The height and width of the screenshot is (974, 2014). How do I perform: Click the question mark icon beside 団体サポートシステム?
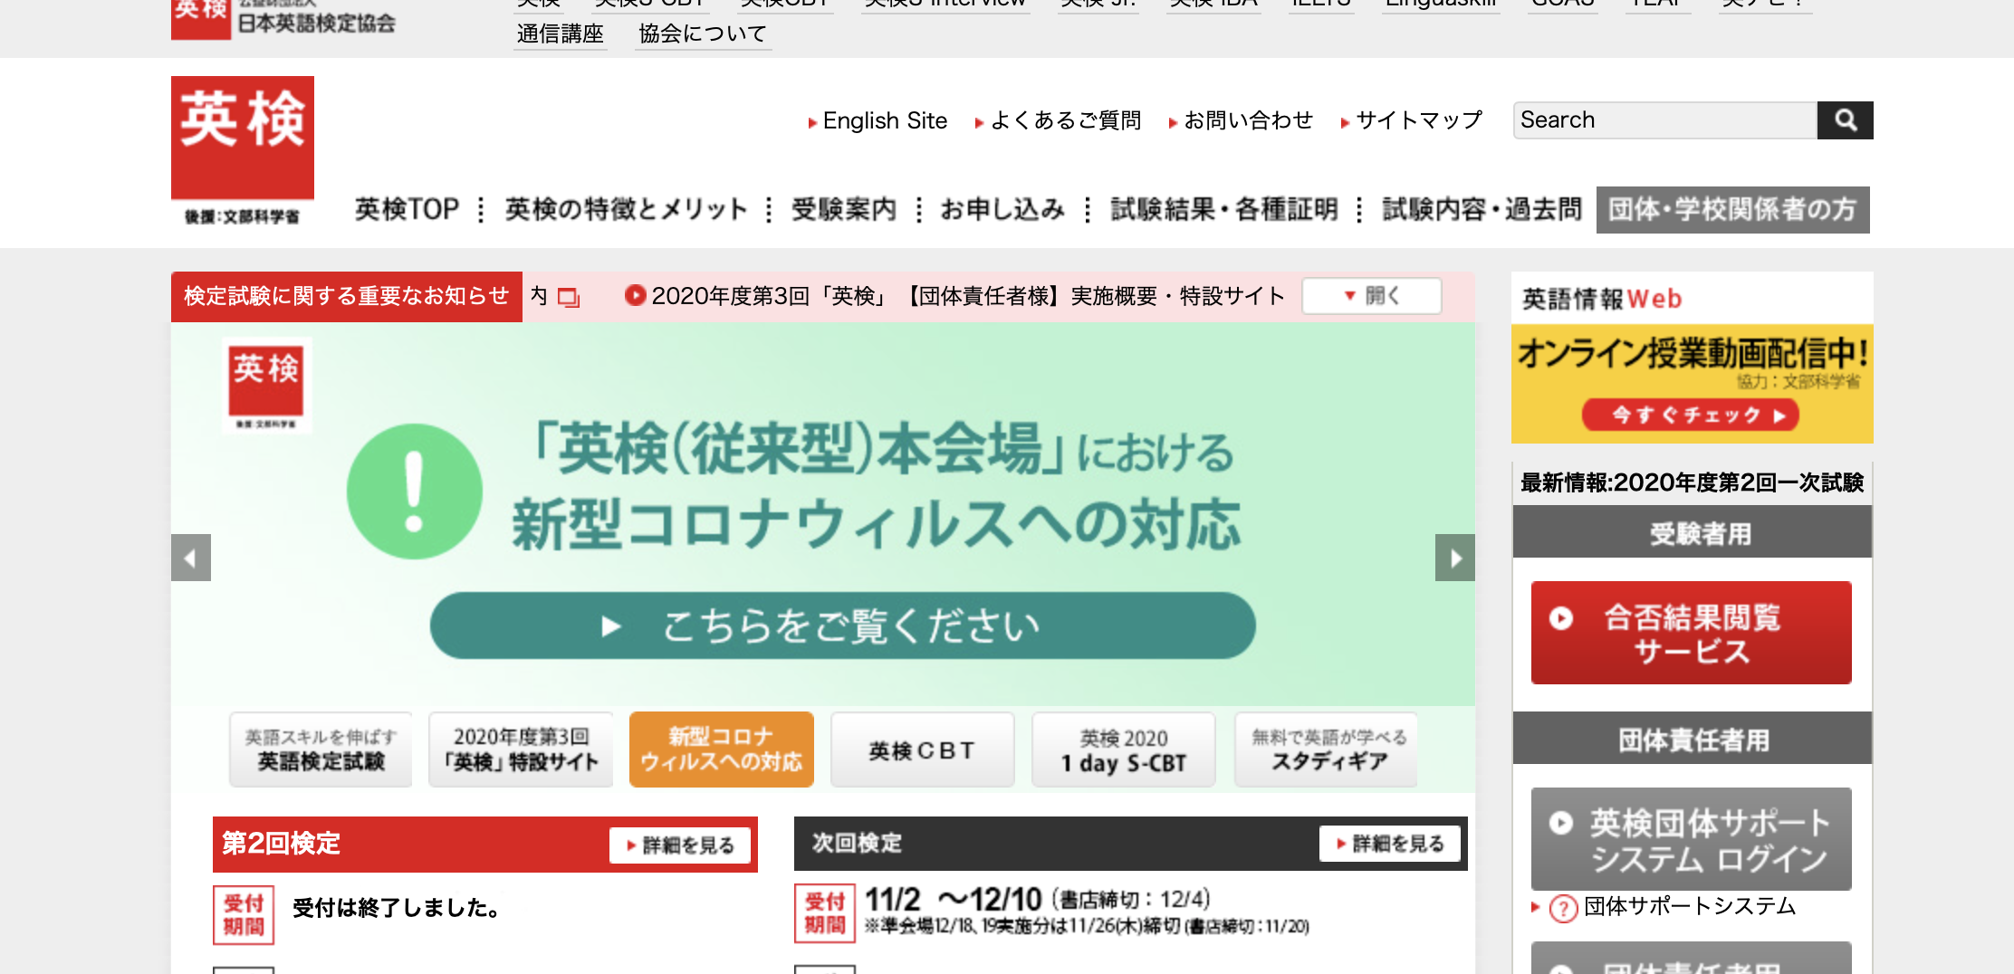click(x=1563, y=907)
